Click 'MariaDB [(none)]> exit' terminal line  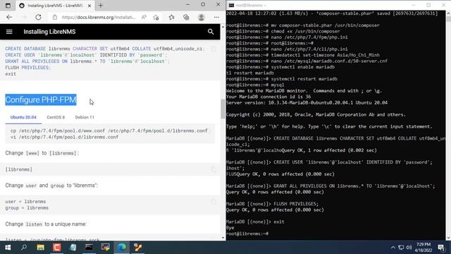point(255,222)
